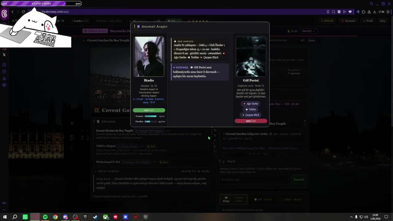This screenshot has width=393, height=221.
Task: Open the Nerede? button
Action: point(309,31)
